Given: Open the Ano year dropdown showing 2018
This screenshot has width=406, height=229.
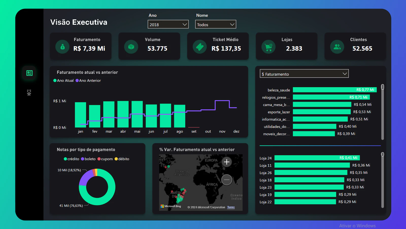Looking at the screenshot, I should tap(168, 24).
